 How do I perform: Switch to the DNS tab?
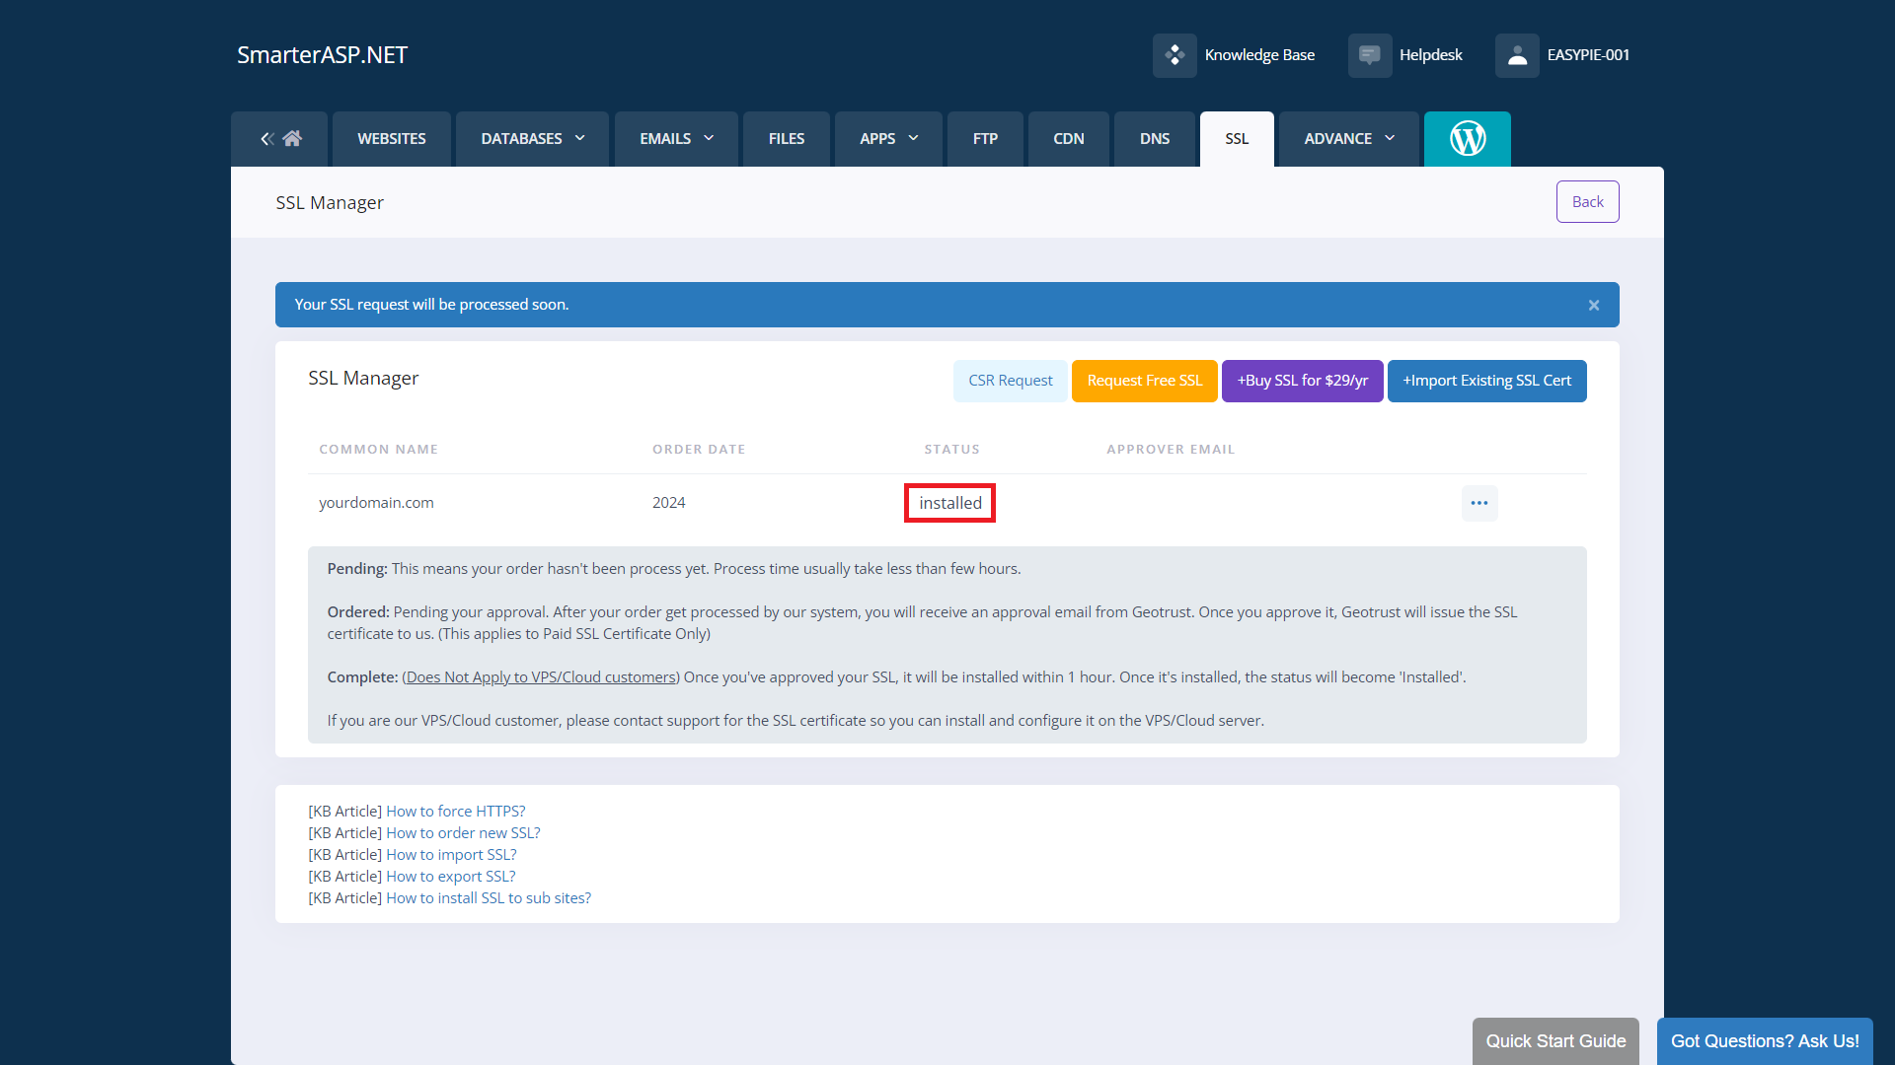[x=1154, y=138]
